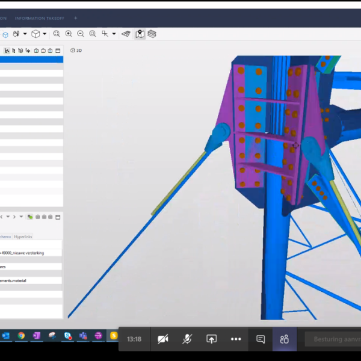Open more actions ellipsis in Teams
The image size is (361, 361).
tap(236, 339)
